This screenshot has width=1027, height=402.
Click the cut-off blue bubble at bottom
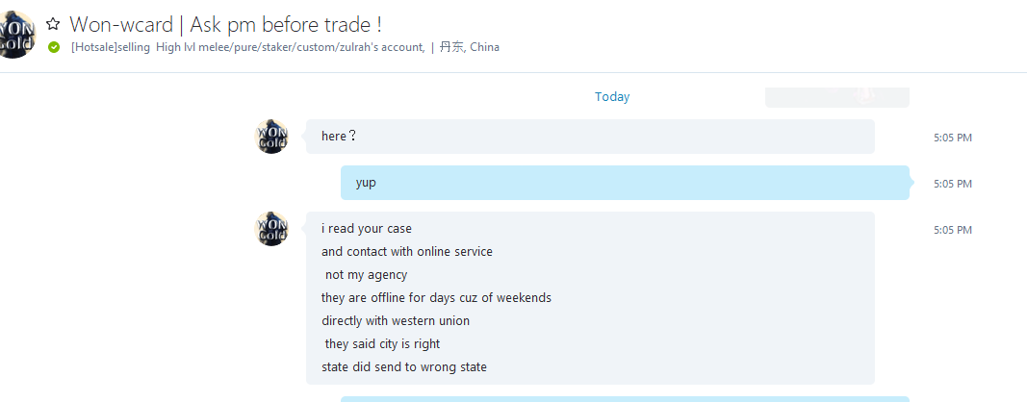pyautogui.click(x=625, y=399)
